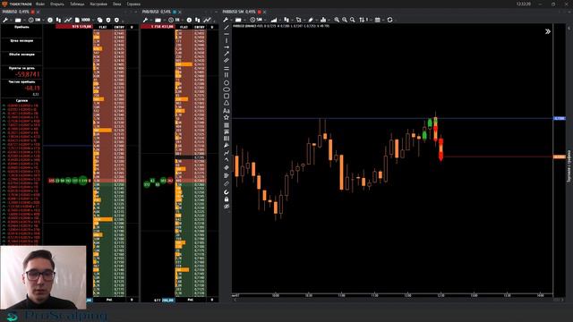Open the Настройки menu

pyautogui.click(x=98, y=4)
